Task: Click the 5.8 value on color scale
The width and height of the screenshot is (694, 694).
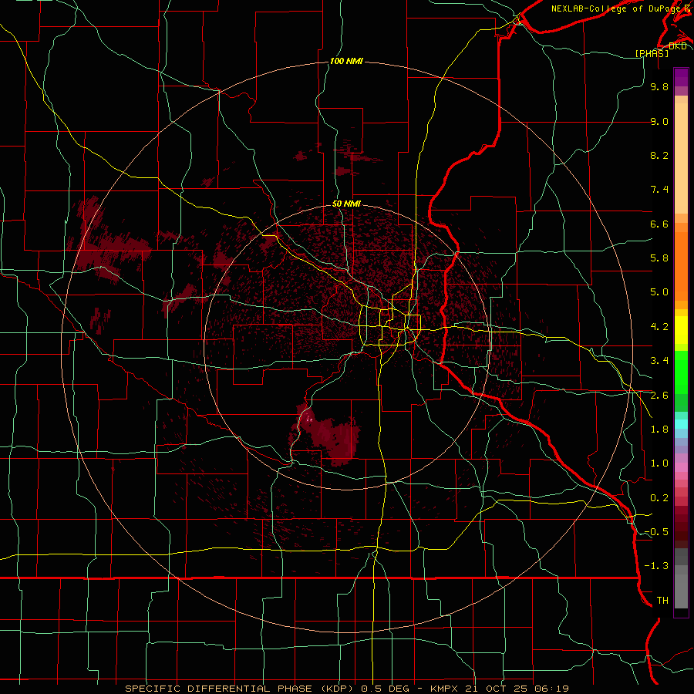Action: [659, 258]
